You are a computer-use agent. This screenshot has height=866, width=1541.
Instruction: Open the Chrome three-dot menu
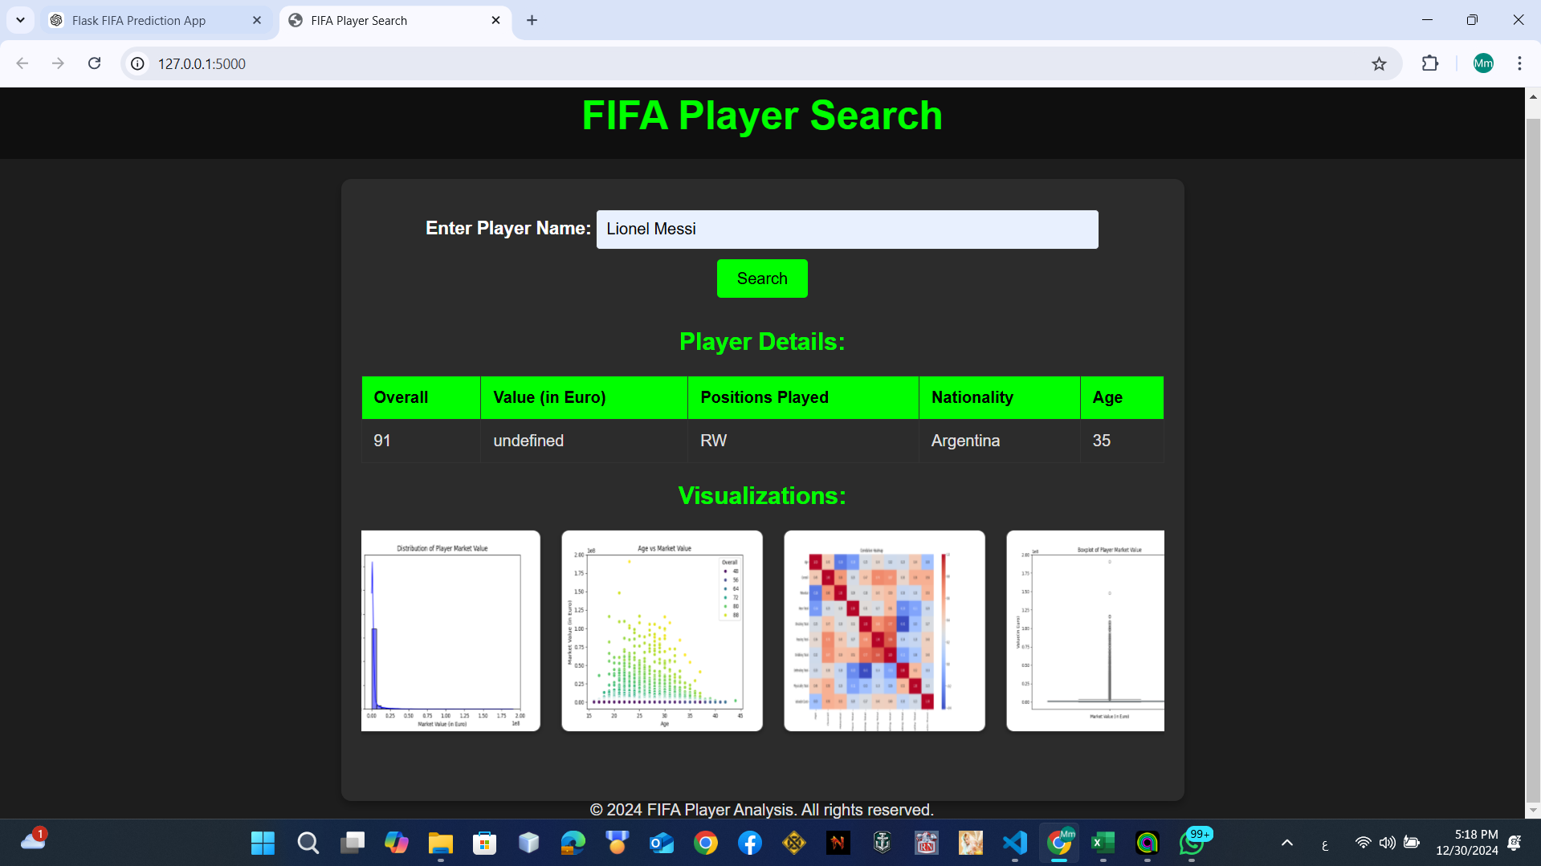pos(1519,63)
